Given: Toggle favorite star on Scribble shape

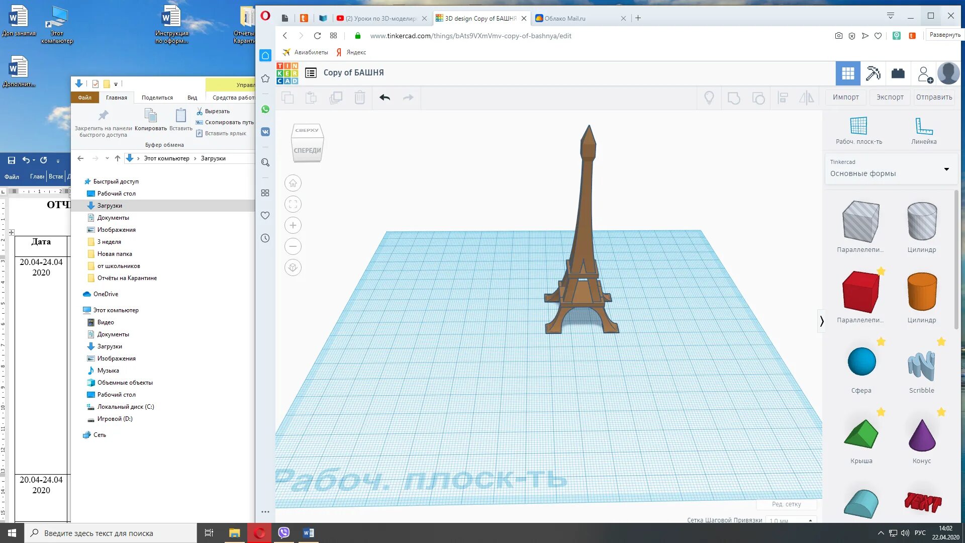Looking at the screenshot, I should (941, 342).
